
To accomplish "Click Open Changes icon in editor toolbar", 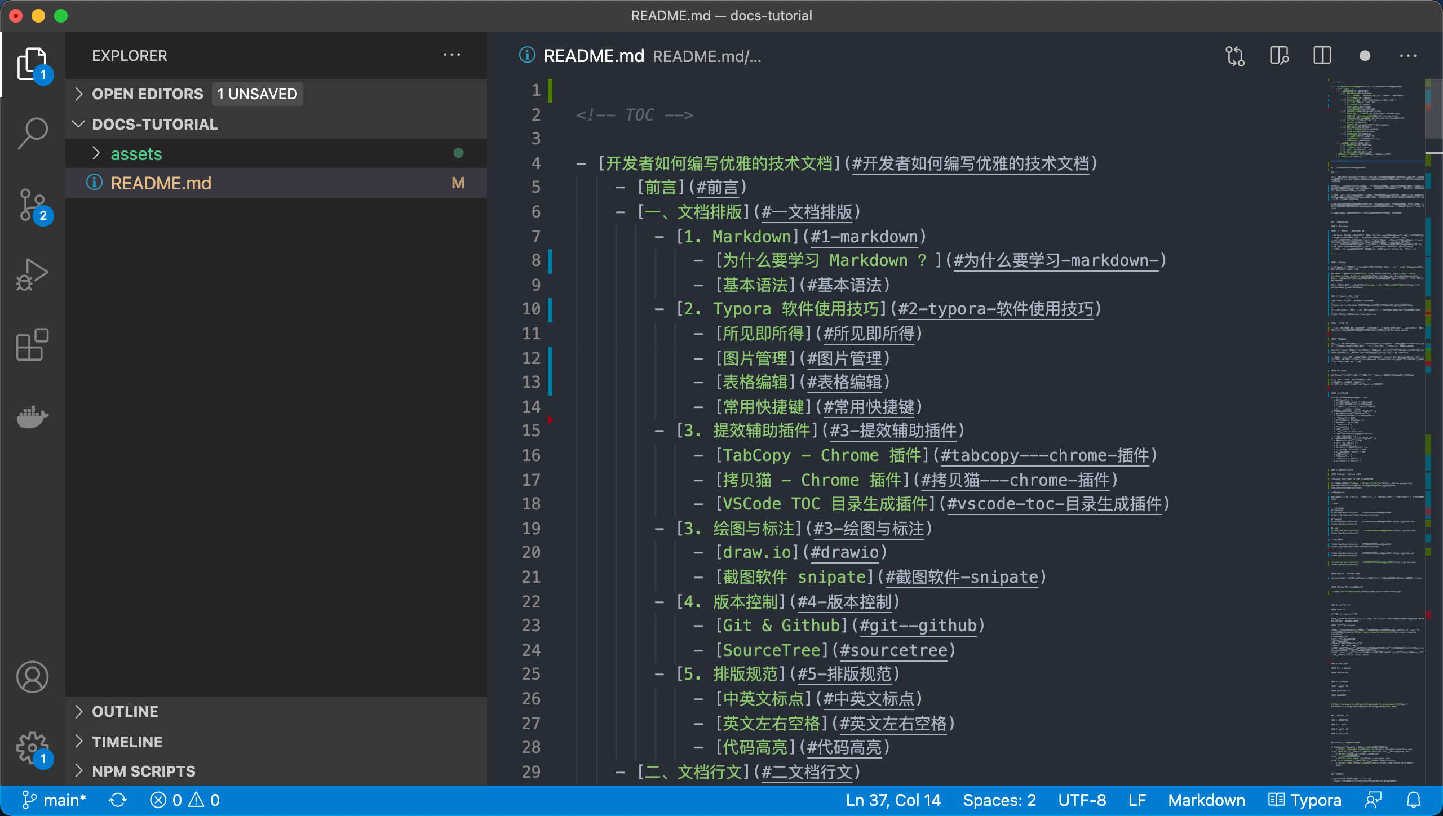I will [x=1235, y=56].
